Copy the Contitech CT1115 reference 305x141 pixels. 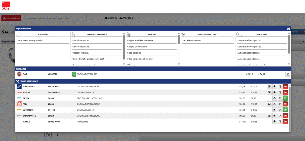coord(280,110)
